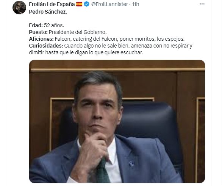Screen dimensions: 222x186
Task: Click the bold 'Pedro Sánchez.' heading text
Action: 48,12
